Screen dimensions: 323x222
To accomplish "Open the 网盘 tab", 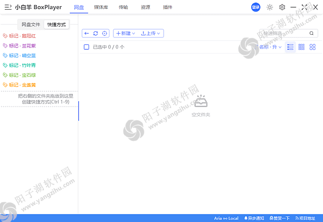I will click(79, 8).
